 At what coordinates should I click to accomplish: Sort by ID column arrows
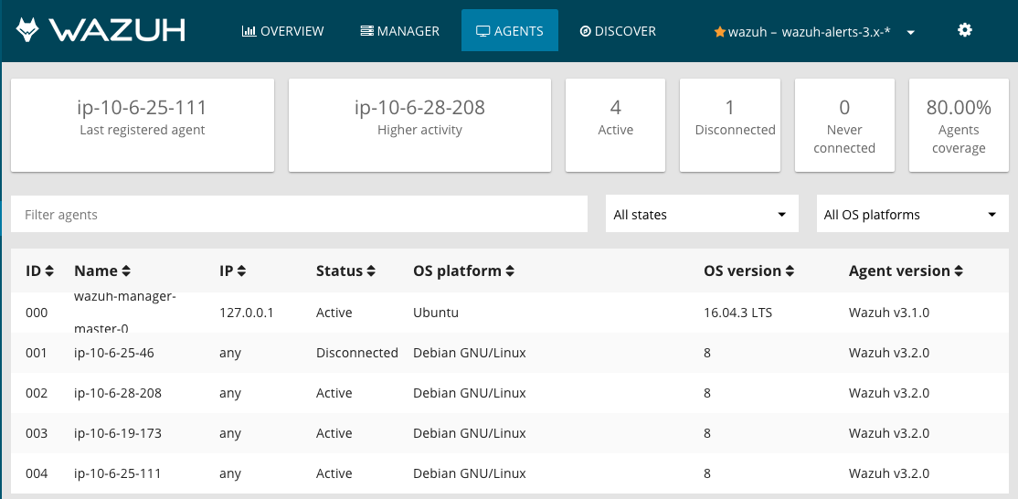(x=49, y=271)
